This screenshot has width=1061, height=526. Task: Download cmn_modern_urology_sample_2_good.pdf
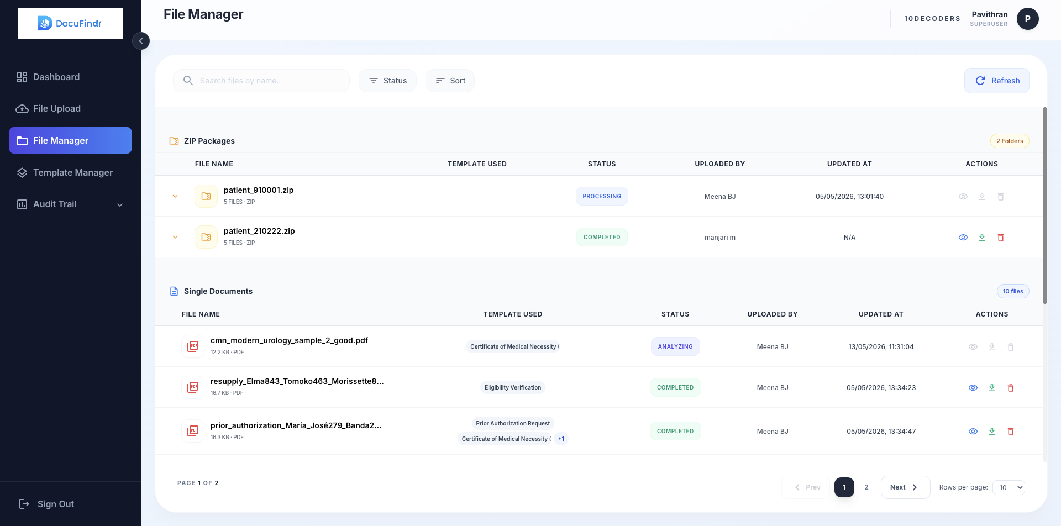click(x=992, y=347)
